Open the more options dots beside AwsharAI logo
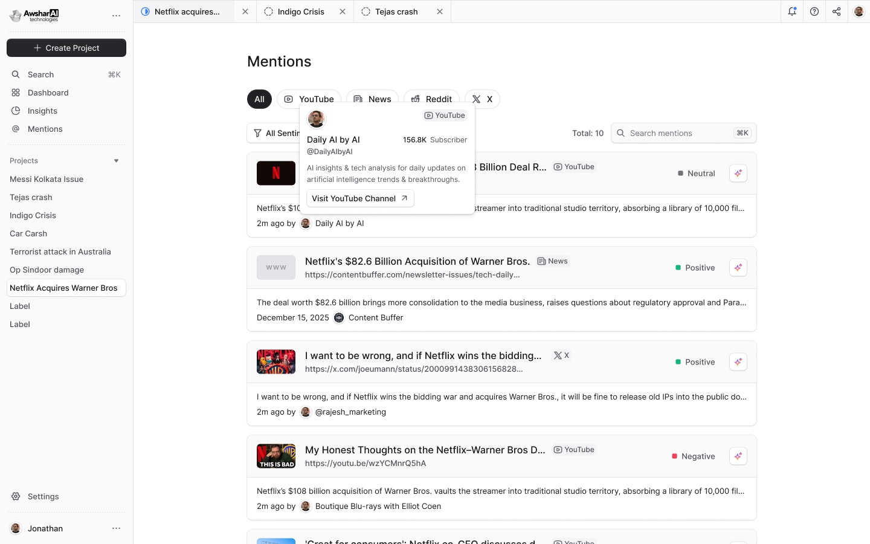870x544 pixels. 116,16
